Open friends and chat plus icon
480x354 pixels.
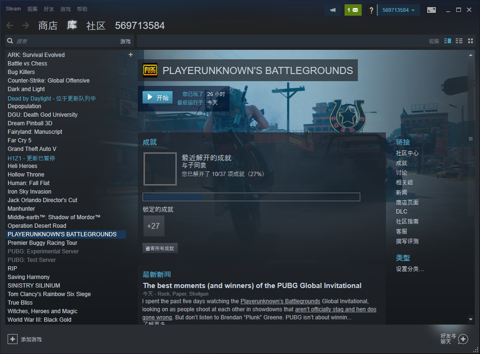coord(463,339)
